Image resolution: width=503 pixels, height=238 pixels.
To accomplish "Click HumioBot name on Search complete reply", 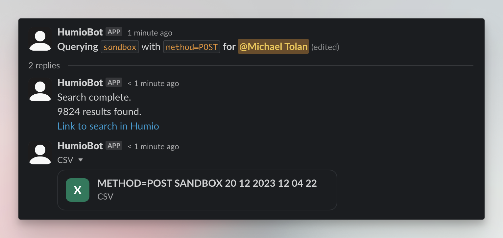I will (x=80, y=83).
